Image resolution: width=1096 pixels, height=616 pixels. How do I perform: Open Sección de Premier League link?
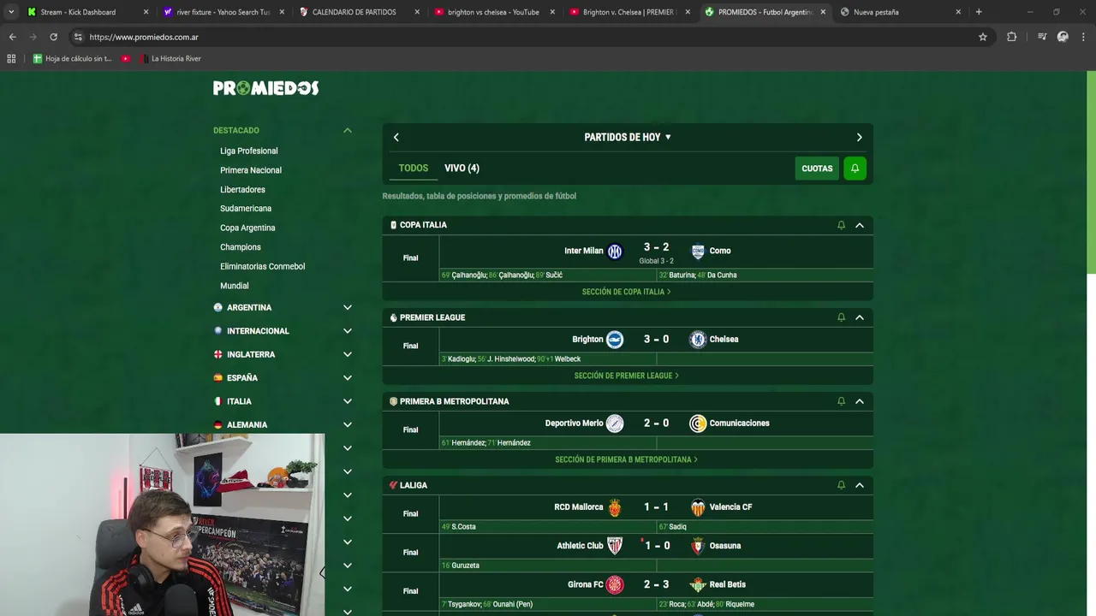[x=626, y=376]
